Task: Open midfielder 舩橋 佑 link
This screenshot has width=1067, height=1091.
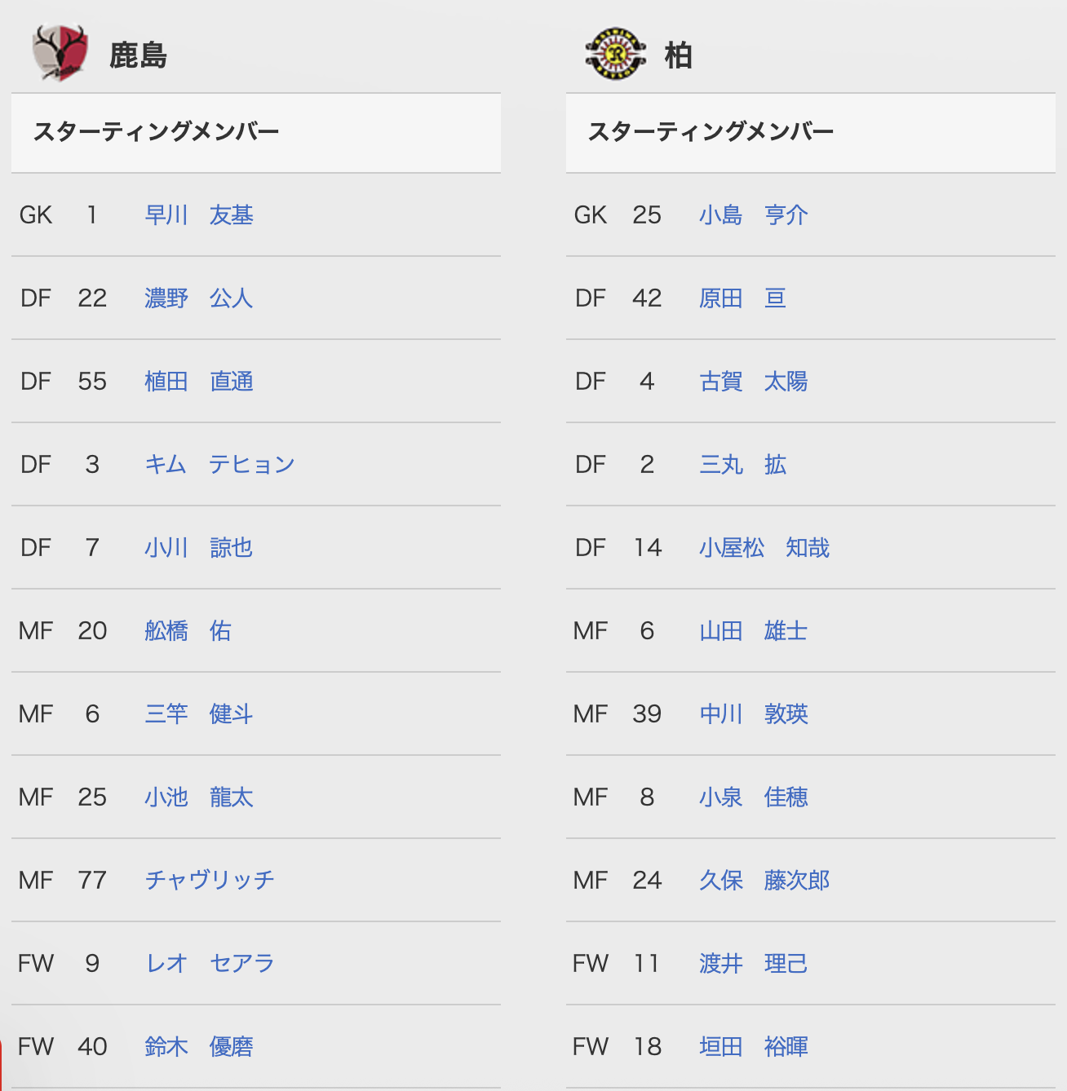Action: pyautogui.click(x=188, y=631)
